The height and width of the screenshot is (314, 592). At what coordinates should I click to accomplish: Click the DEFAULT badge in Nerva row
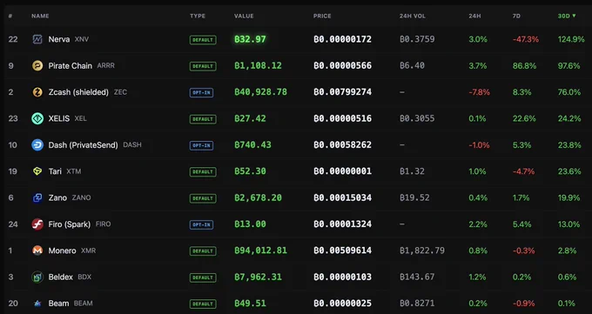(x=203, y=40)
